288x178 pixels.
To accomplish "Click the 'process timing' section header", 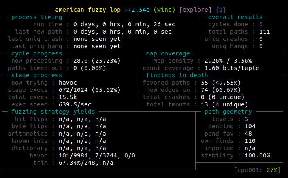I will 37,17.
